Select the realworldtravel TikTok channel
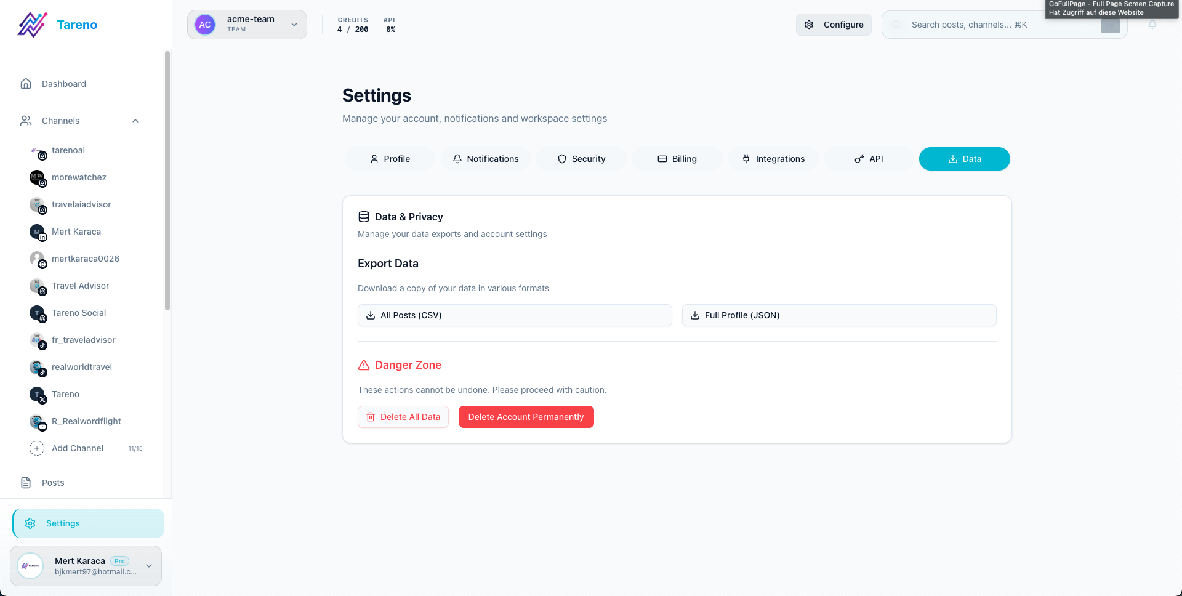Image resolution: width=1182 pixels, height=596 pixels. click(x=82, y=367)
